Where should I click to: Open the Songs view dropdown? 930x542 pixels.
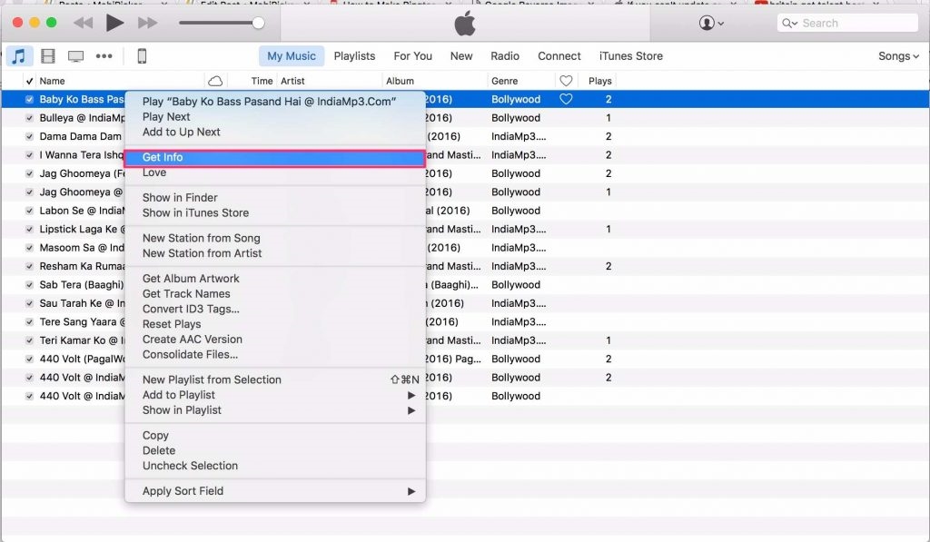tap(898, 55)
